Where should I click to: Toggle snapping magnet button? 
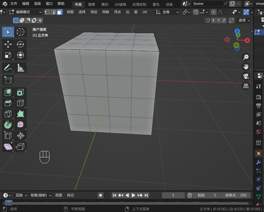[x=196, y=12]
